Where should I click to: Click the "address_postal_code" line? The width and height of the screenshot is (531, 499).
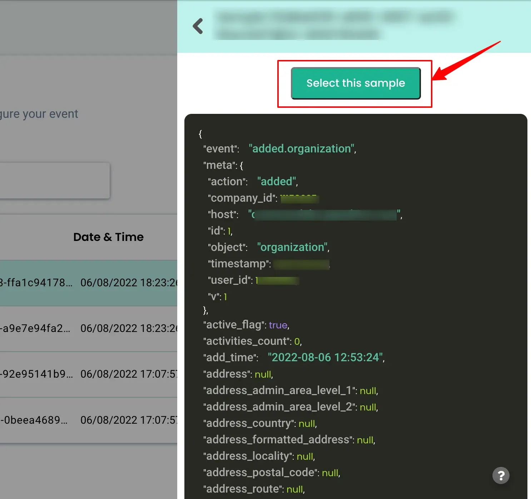point(272,473)
